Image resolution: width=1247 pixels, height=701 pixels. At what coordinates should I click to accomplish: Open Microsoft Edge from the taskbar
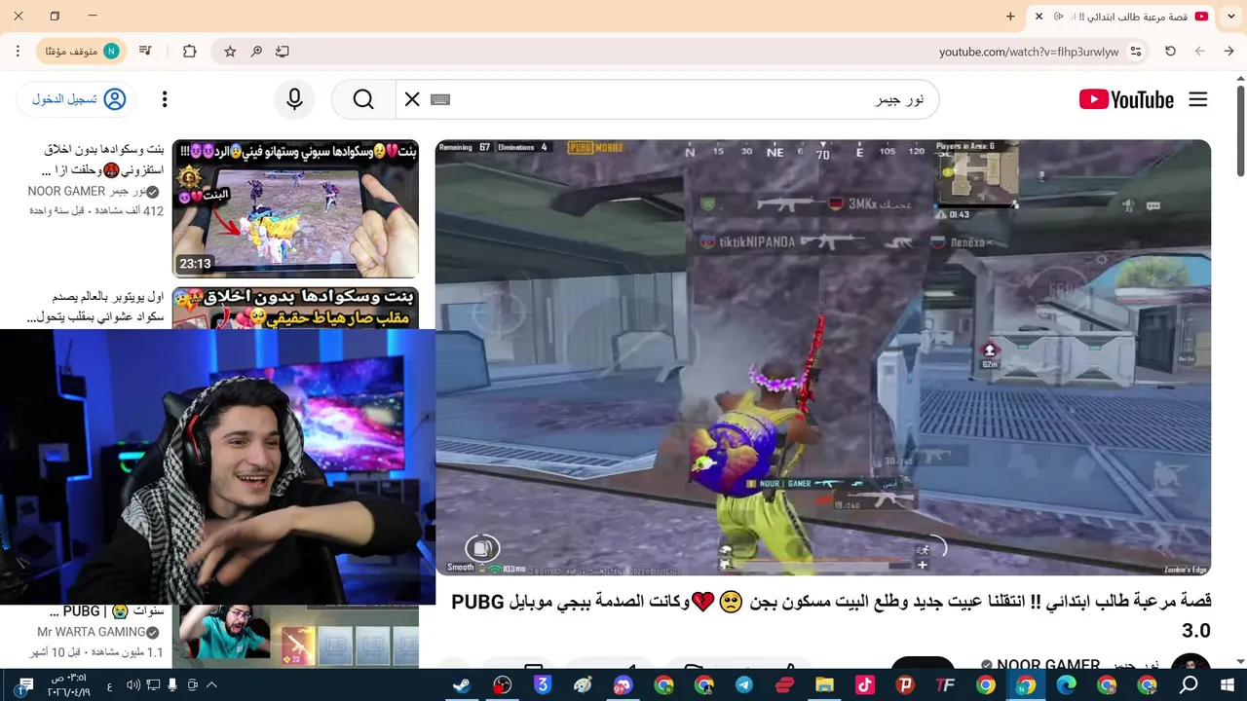coord(1066,685)
